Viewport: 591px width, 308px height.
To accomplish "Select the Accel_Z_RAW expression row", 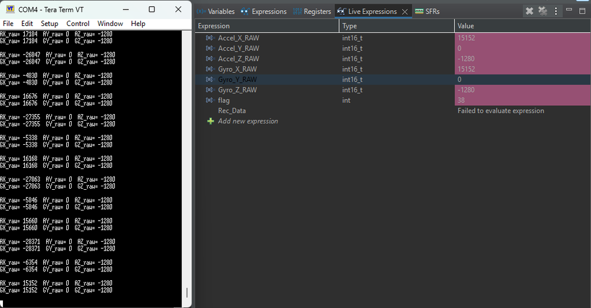I will (393, 59).
